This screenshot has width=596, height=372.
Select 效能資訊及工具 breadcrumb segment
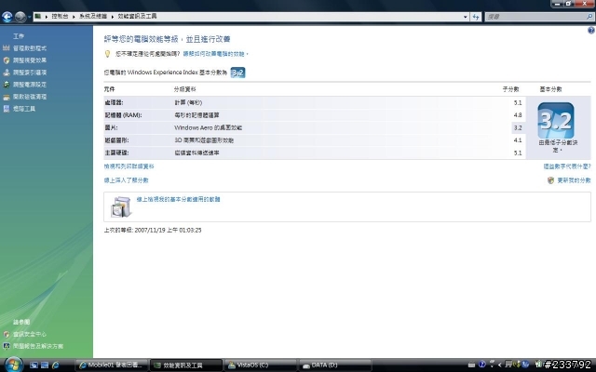pos(137,17)
